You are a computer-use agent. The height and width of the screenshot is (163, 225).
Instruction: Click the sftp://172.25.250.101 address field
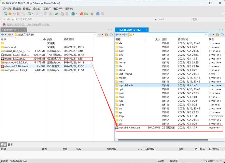79,19
